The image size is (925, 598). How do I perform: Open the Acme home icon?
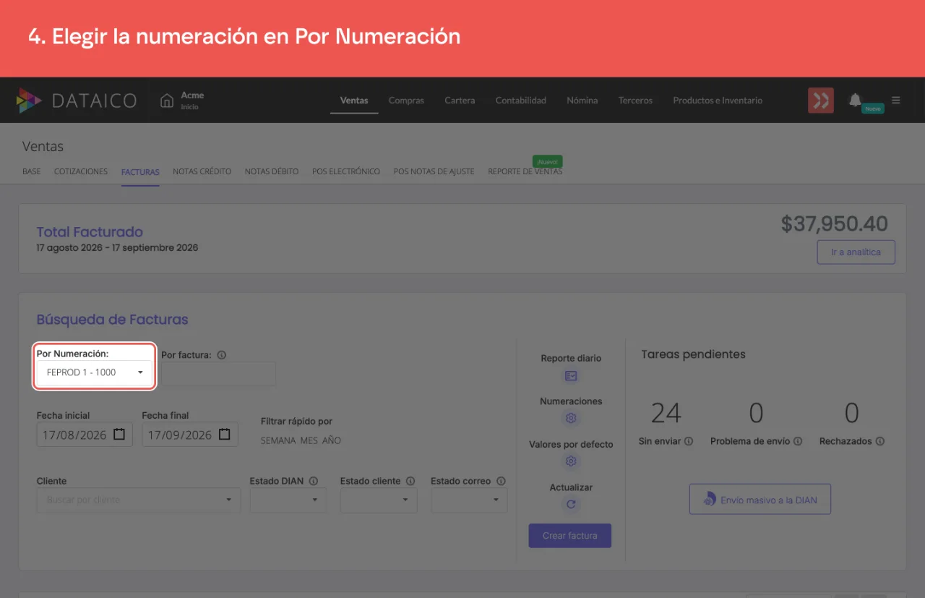click(x=167, y=101)
